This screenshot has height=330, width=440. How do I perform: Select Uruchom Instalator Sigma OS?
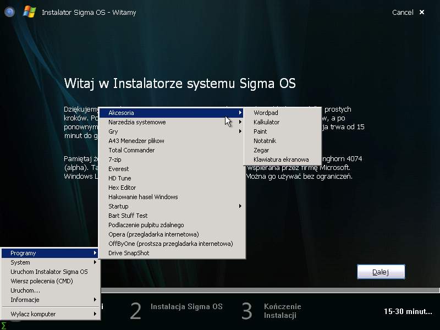coord(50,272)
